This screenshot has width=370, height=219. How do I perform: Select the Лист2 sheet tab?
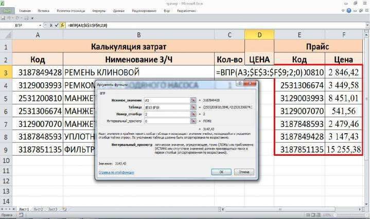click(x=38, y=210)
